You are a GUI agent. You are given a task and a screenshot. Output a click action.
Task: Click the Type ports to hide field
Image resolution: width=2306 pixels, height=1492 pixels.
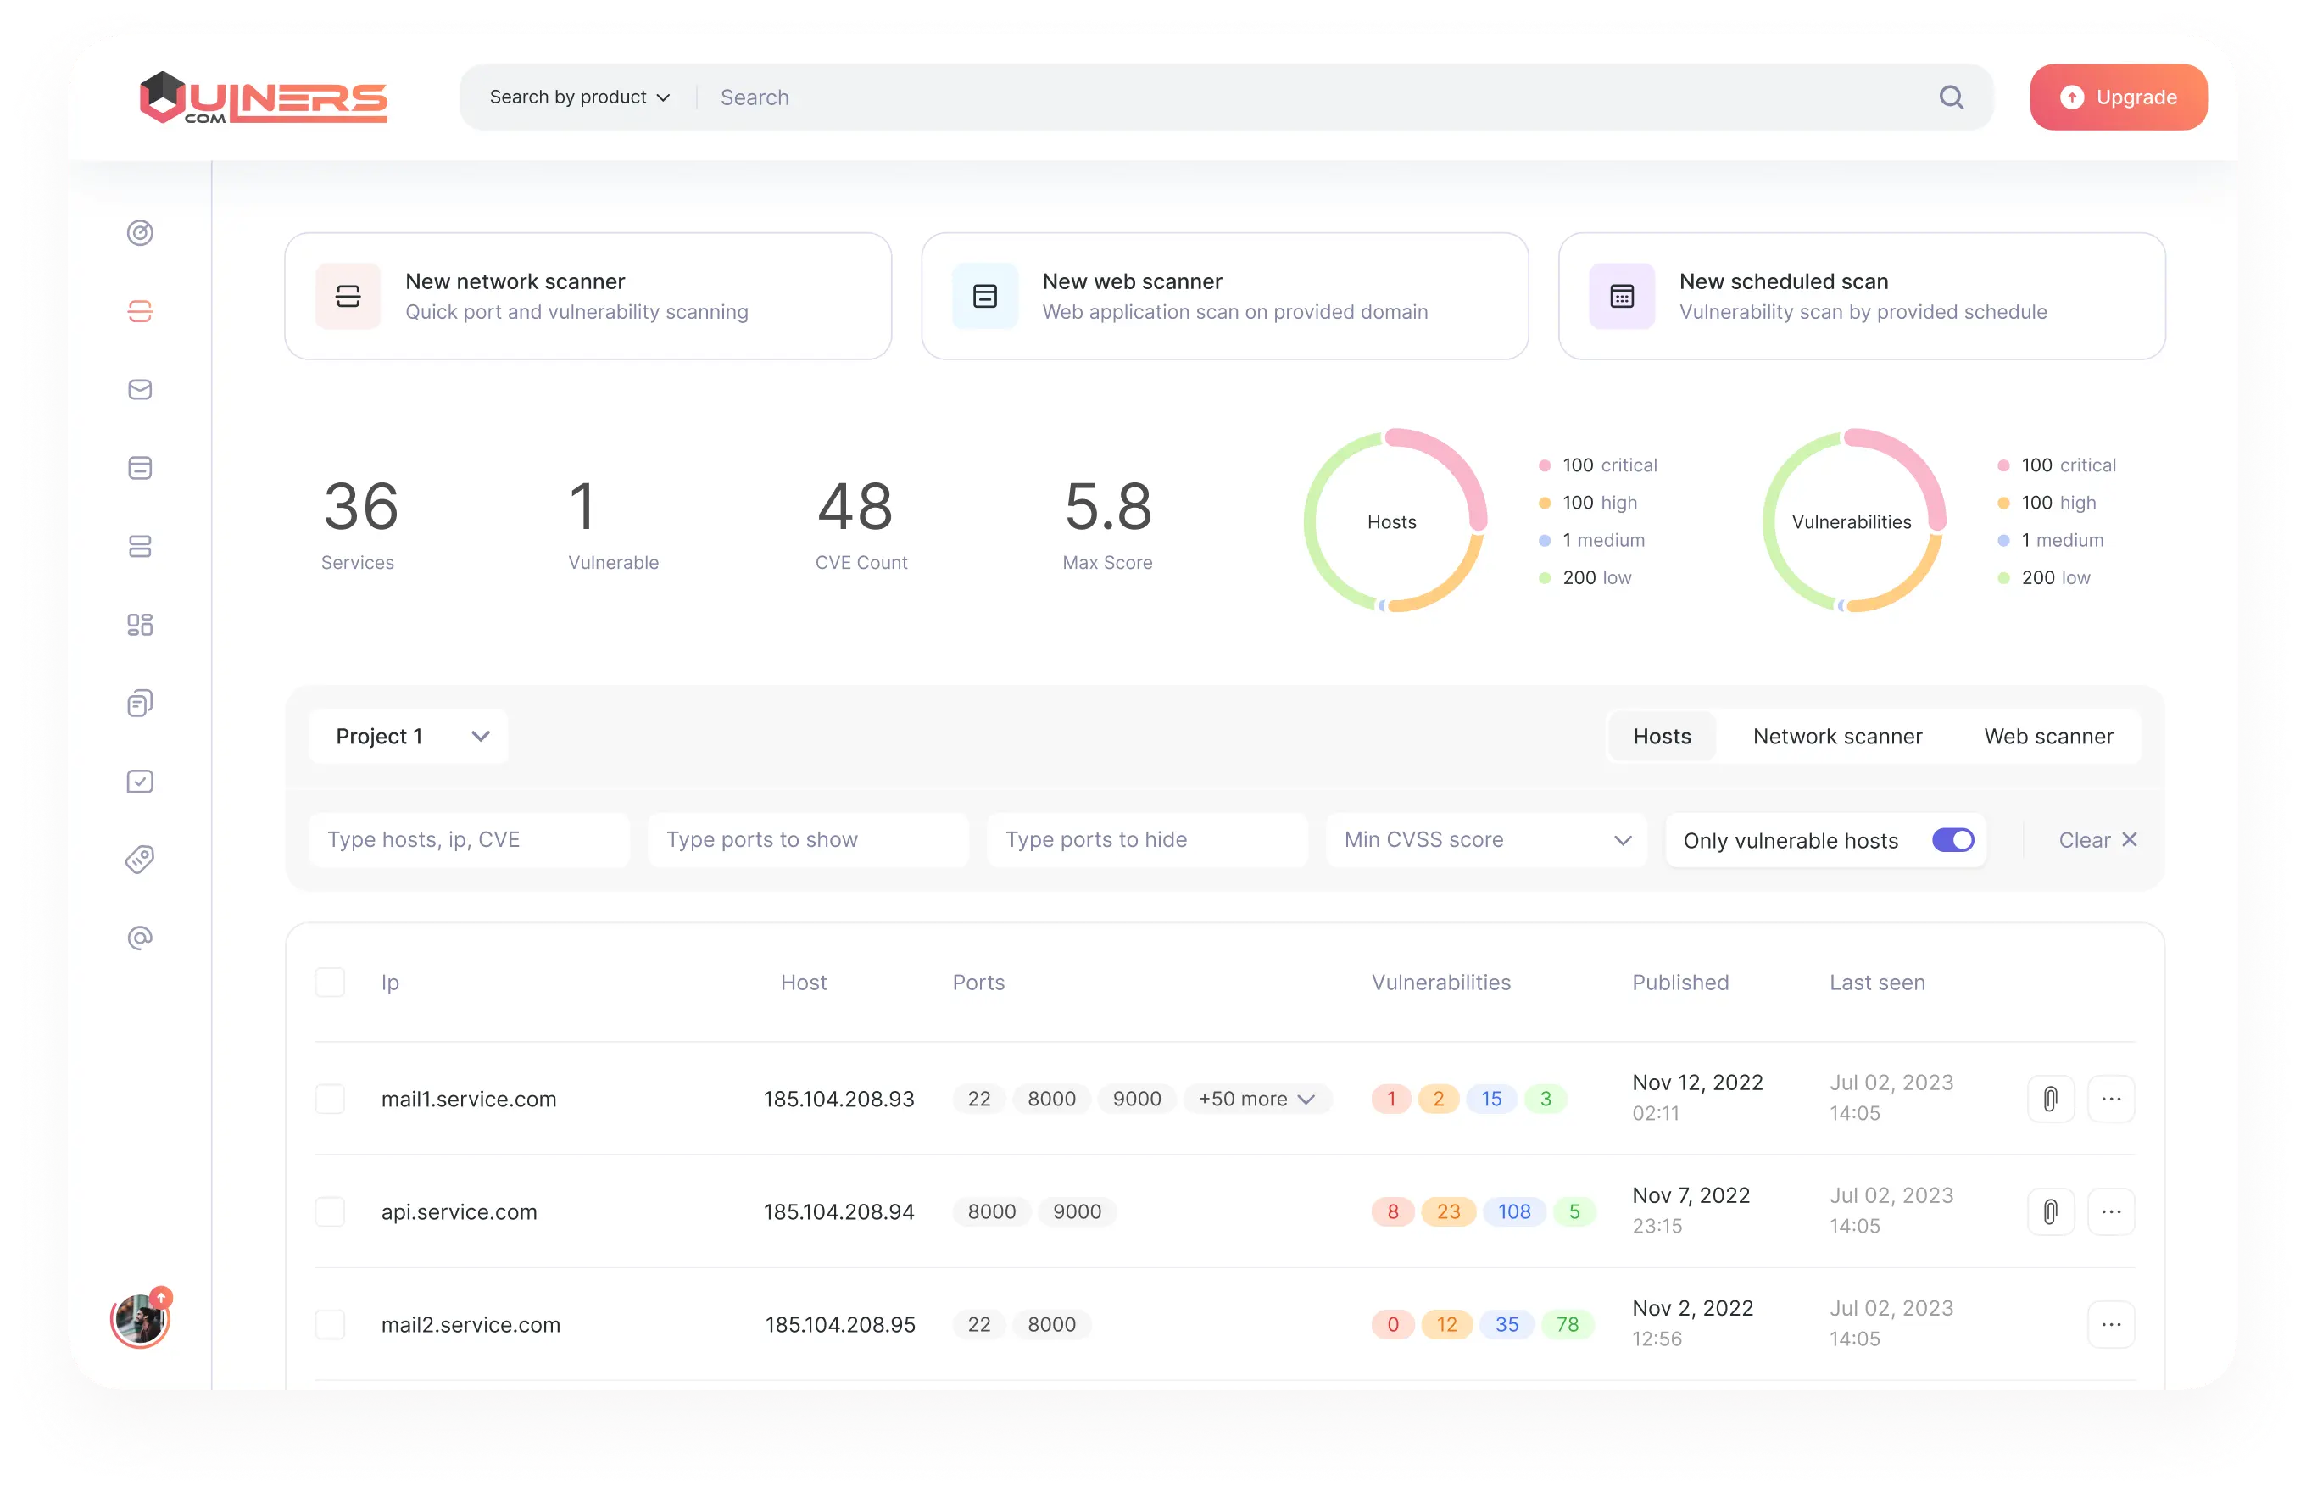click(1147, 840)
